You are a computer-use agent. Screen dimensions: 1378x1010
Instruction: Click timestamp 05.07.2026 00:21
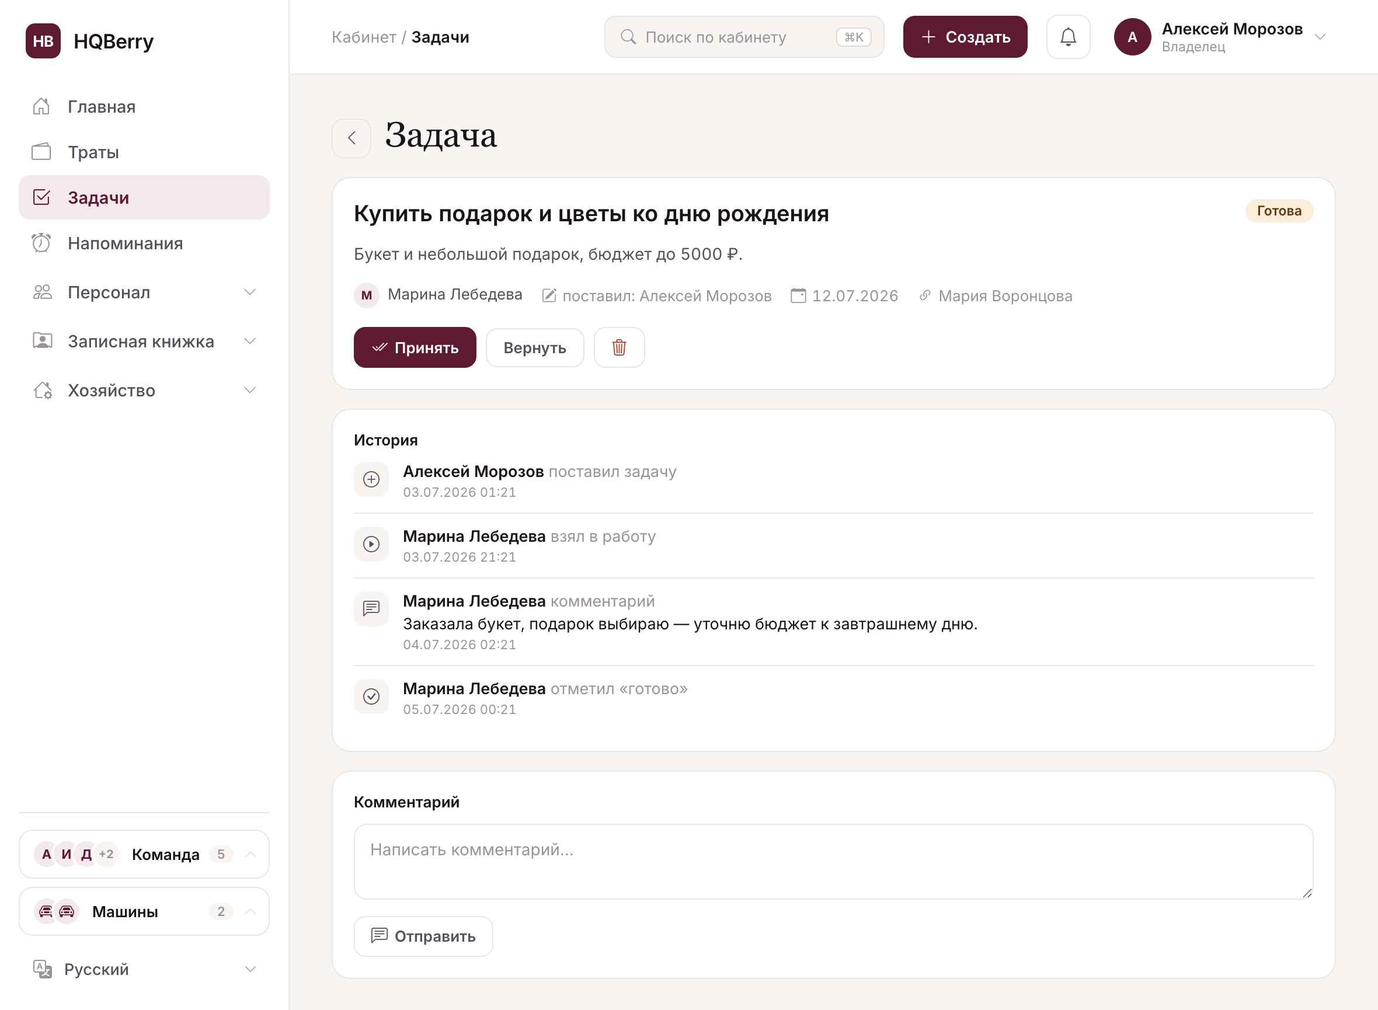pos(459,709)
